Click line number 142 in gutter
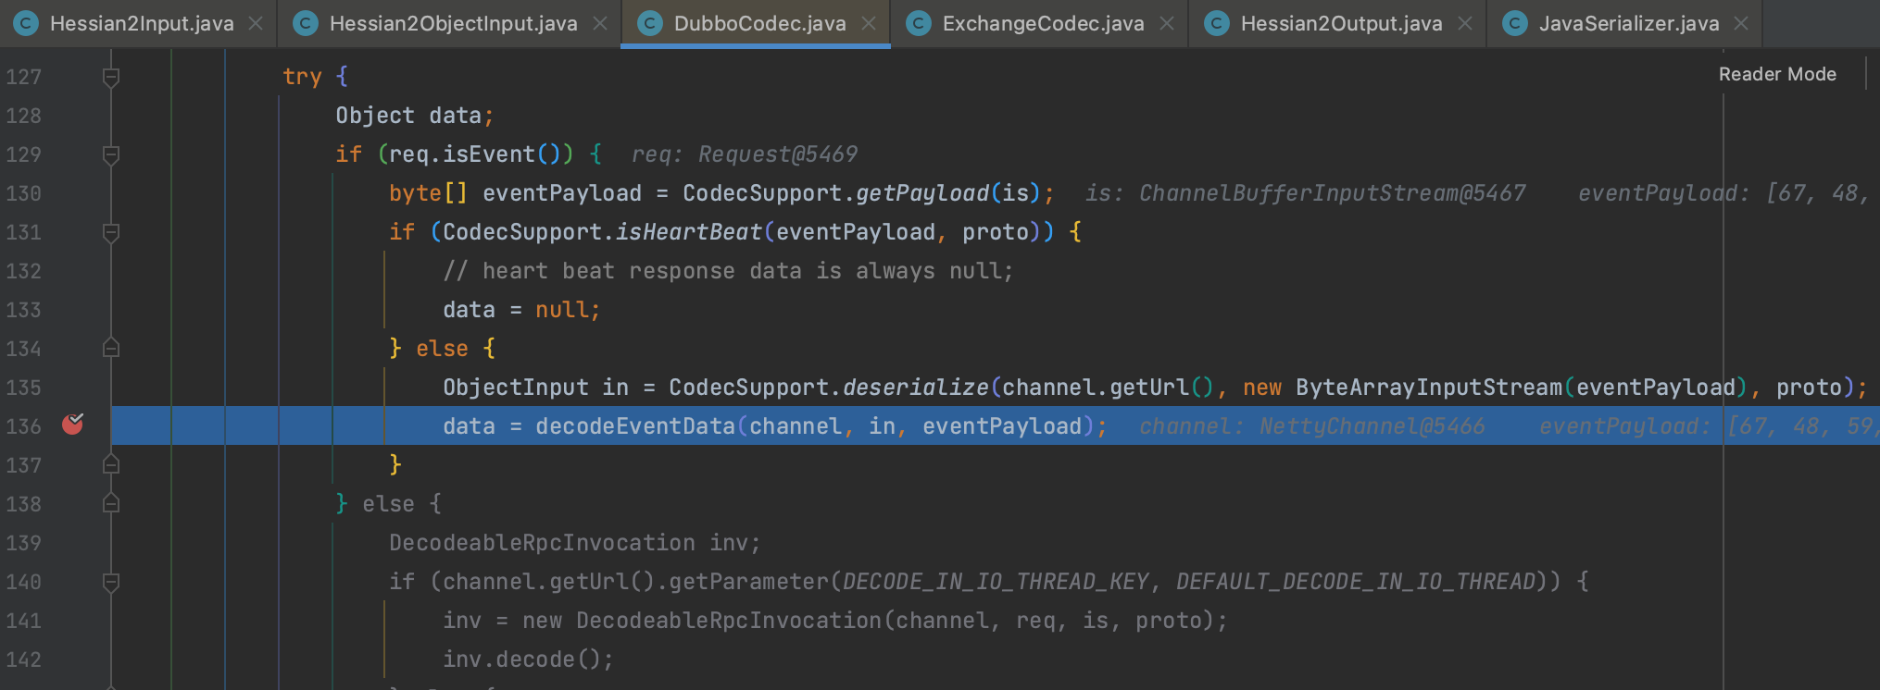 pos(24,659)
